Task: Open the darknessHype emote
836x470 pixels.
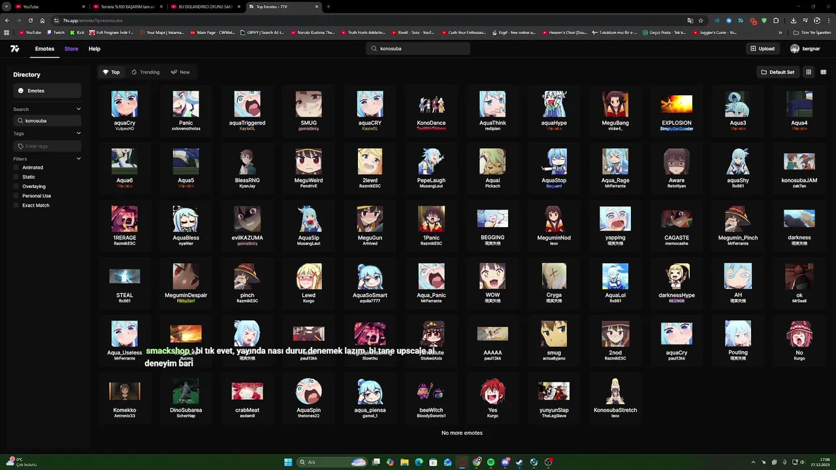Action: pyautogui.click(x=677, y=282)
